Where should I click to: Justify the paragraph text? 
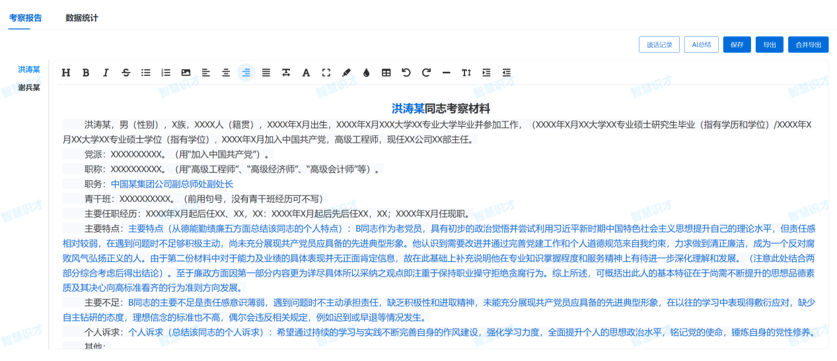tap(266, 73)
